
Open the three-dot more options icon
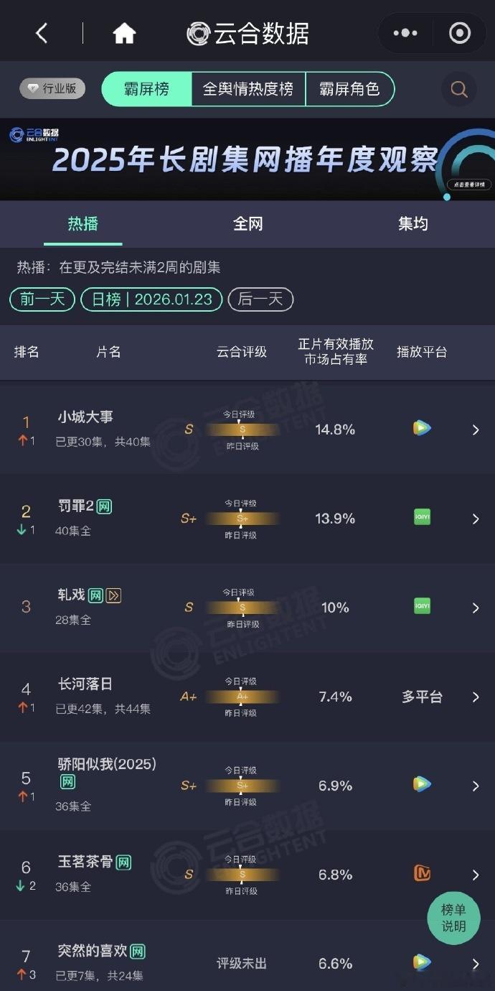coord(405,32)
